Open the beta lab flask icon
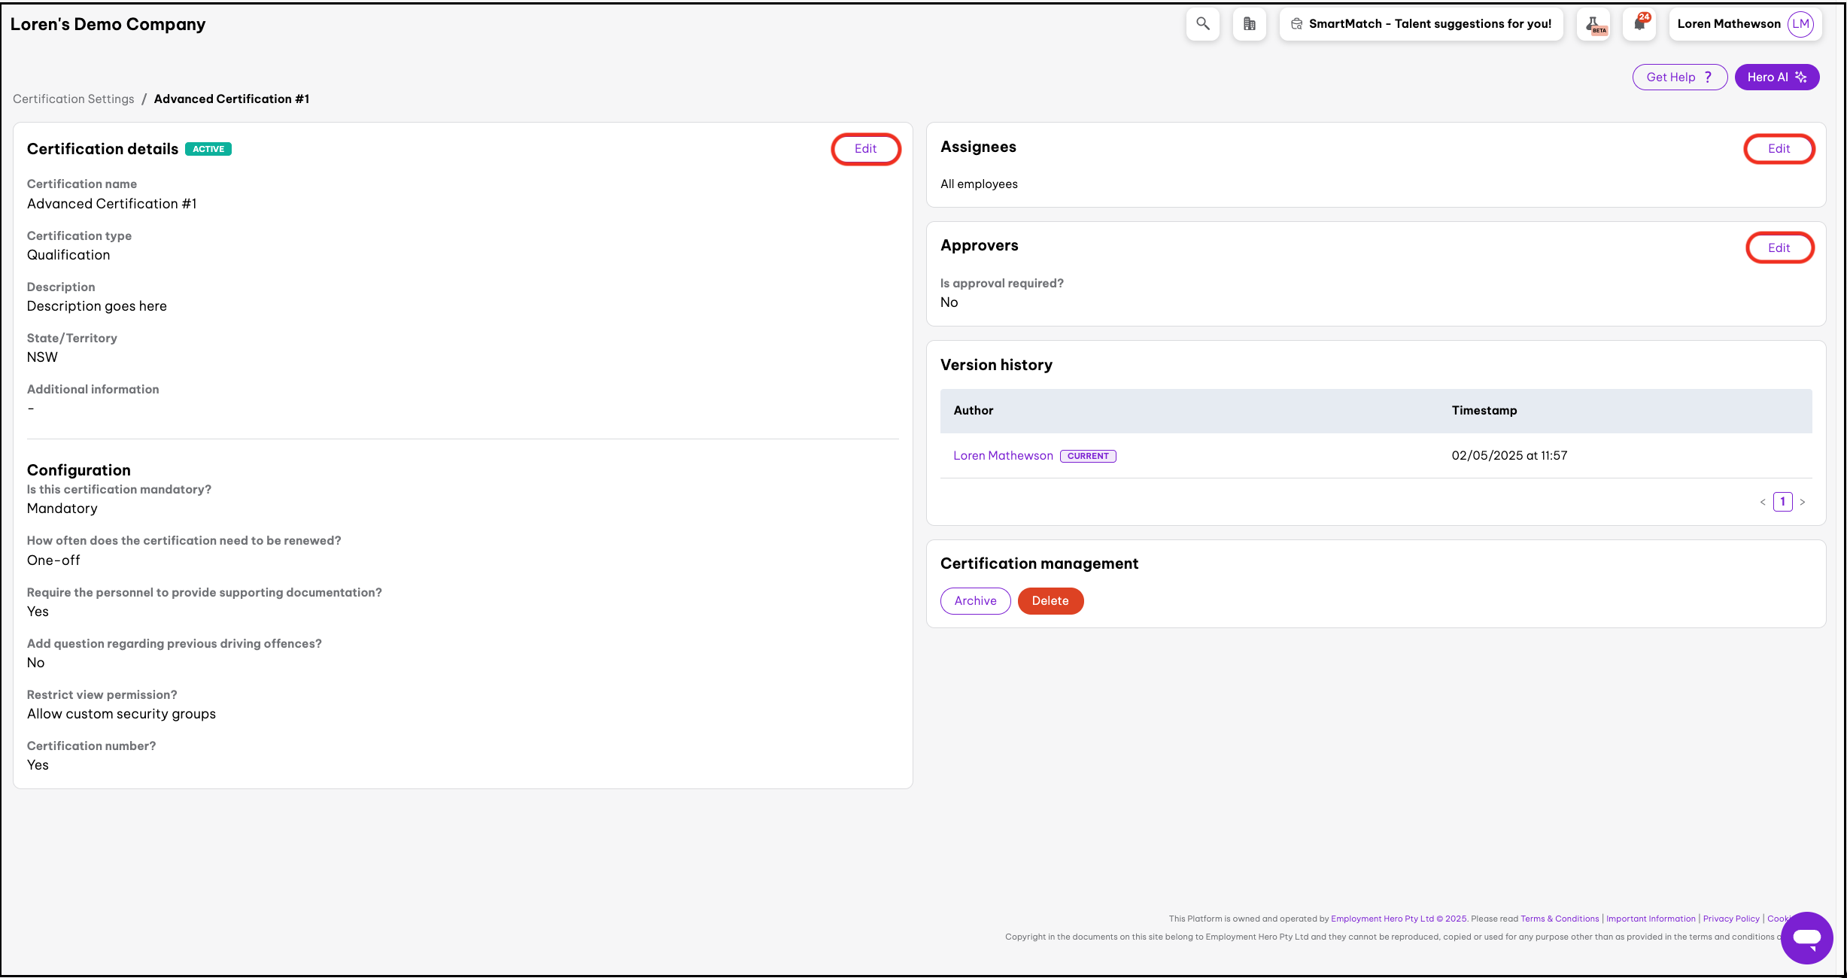Image resolution: width=1847 pixels, height=978 pixels. pos(1594,25)
